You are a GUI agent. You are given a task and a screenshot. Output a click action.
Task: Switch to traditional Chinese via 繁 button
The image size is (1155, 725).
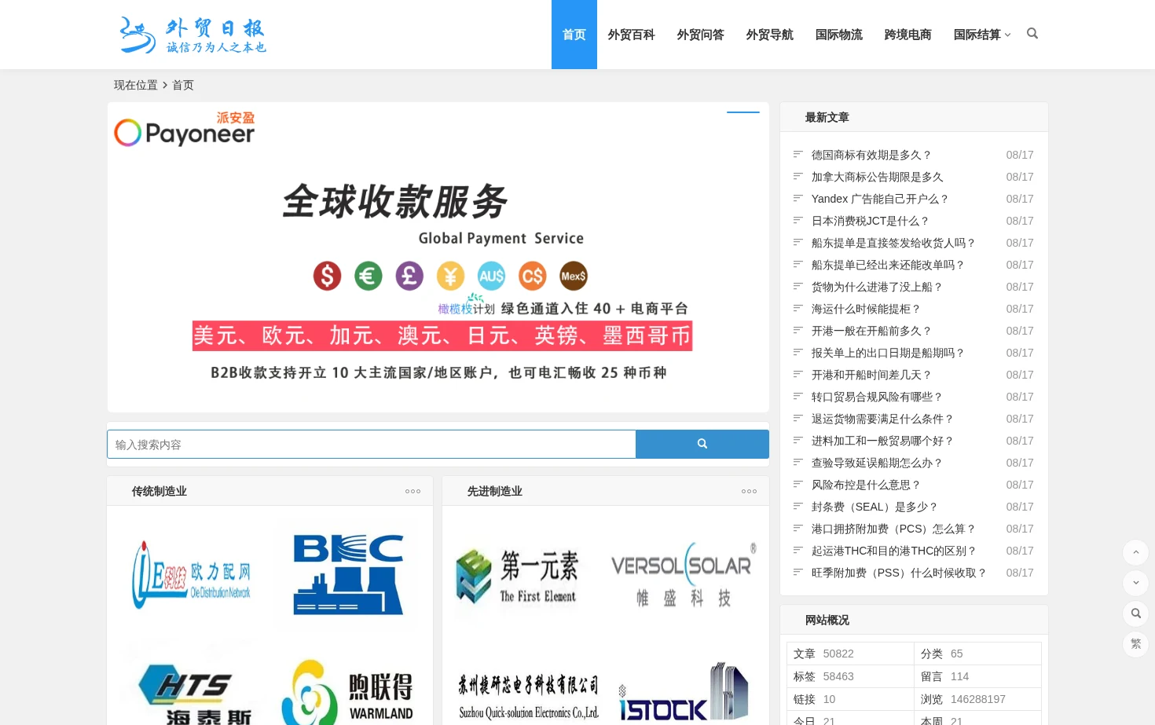tap(1135, 644)
